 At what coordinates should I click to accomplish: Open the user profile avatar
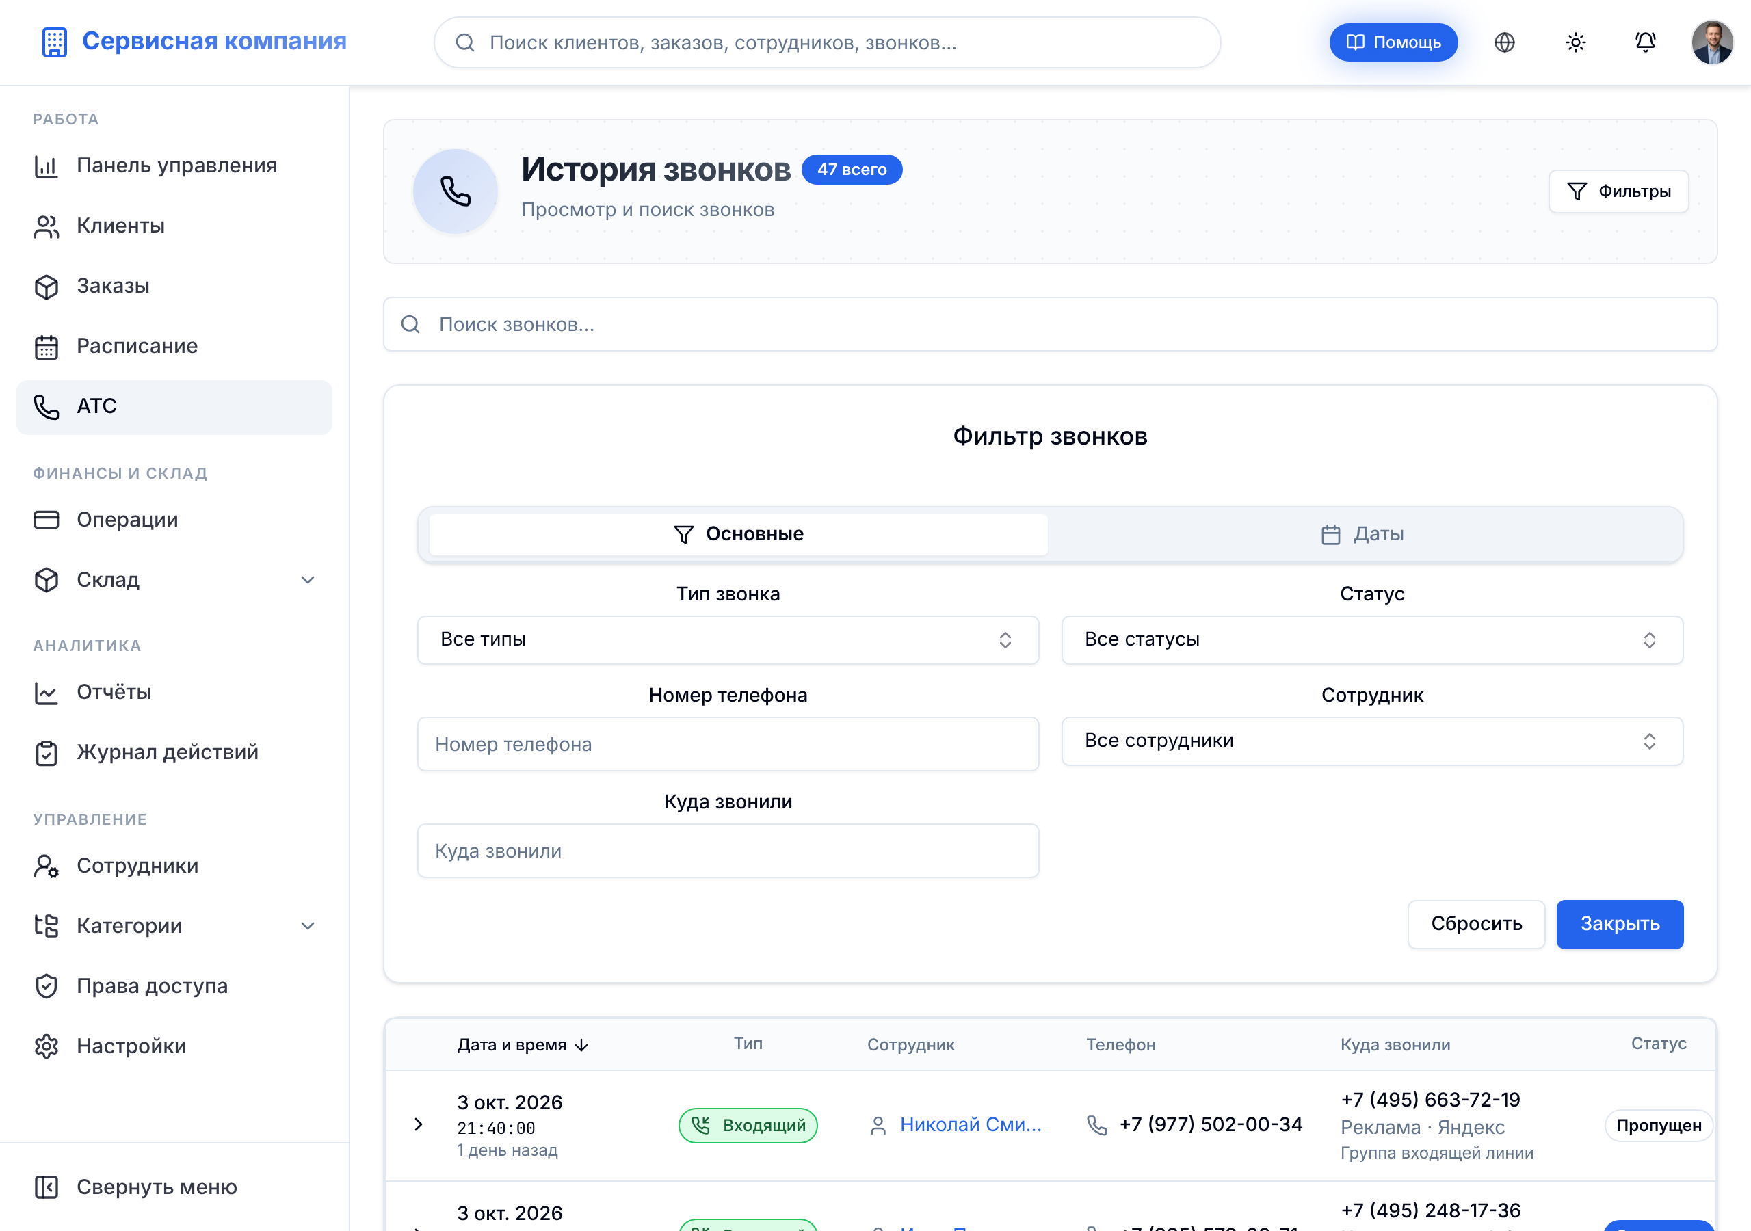[1711, 42]
